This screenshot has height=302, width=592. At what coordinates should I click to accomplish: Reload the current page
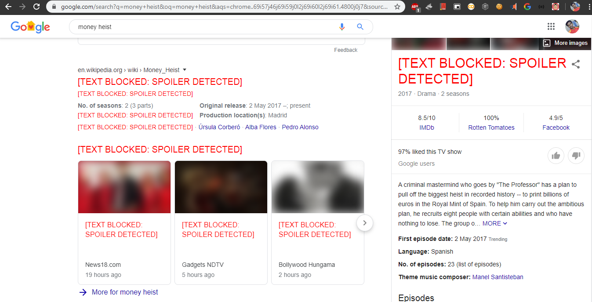tap(36, 7)
